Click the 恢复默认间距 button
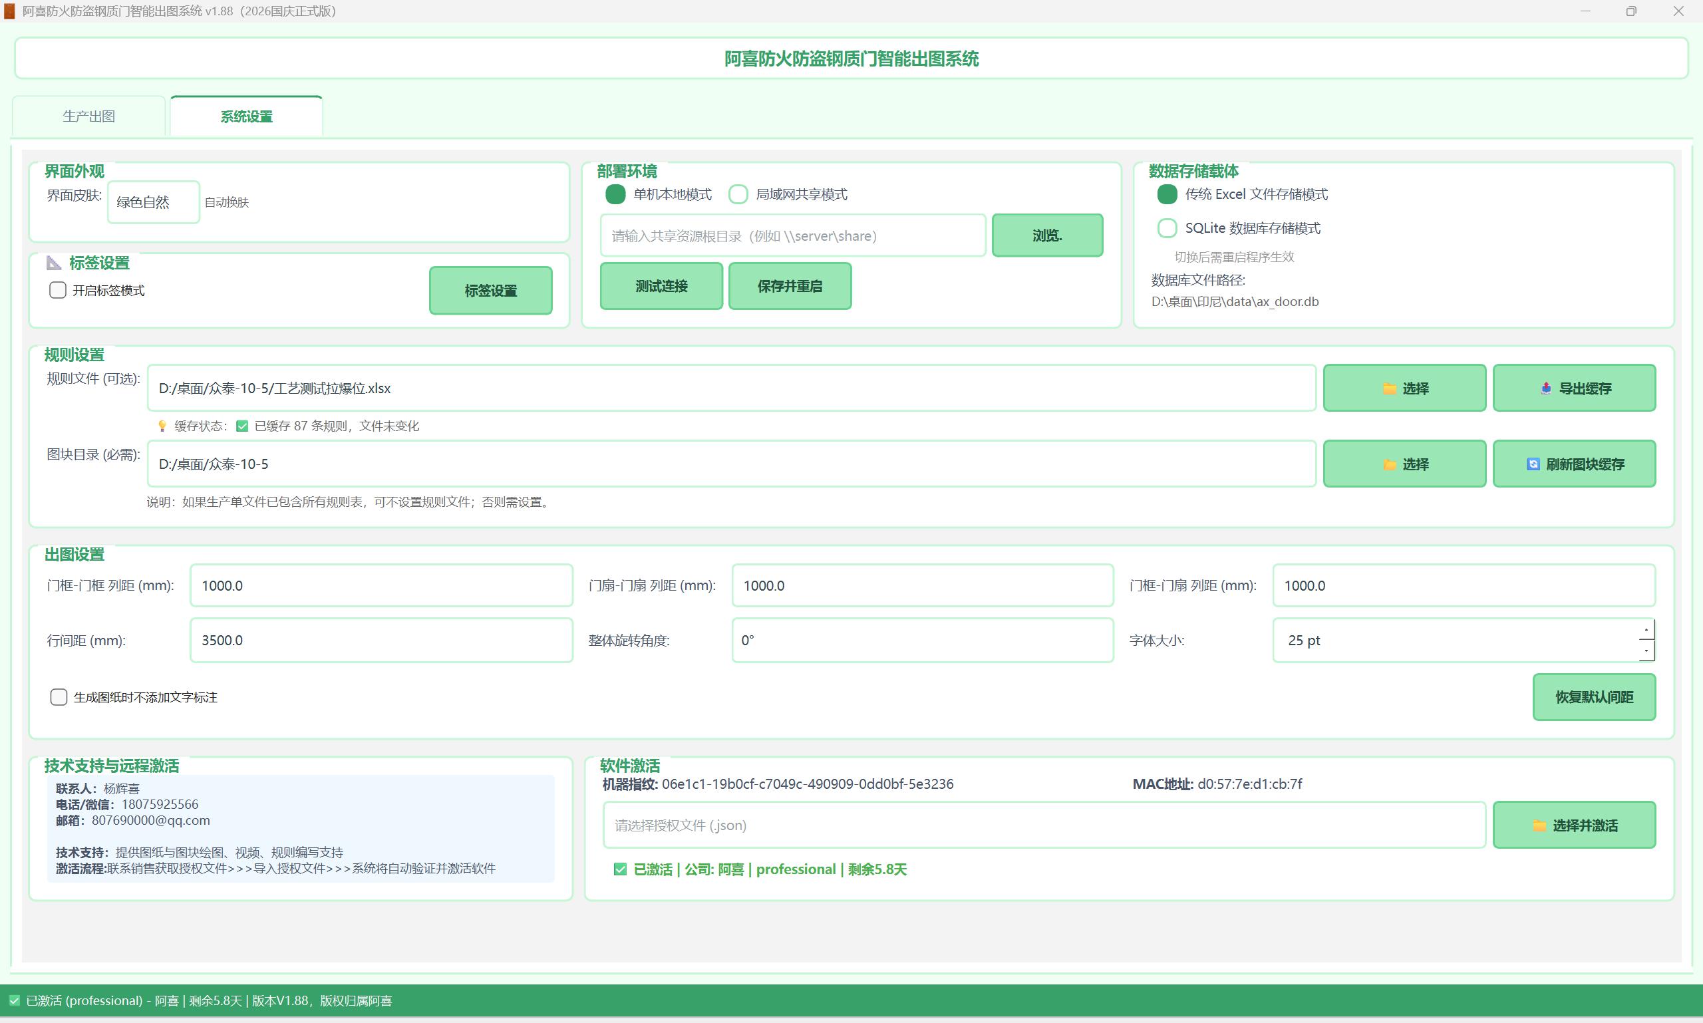Viewport: 1703px width, 1023px height. (1594, 697)
